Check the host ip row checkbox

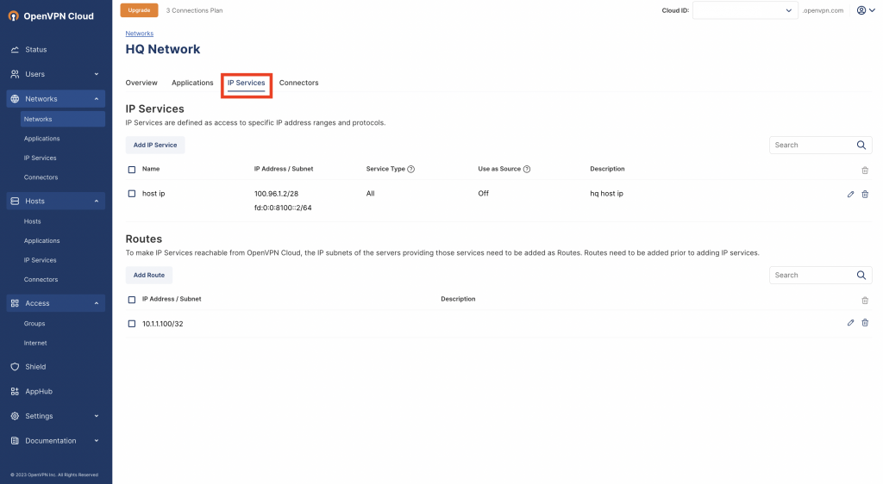point(132,194)
